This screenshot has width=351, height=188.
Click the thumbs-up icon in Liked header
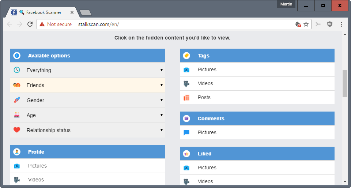(186, 154)
